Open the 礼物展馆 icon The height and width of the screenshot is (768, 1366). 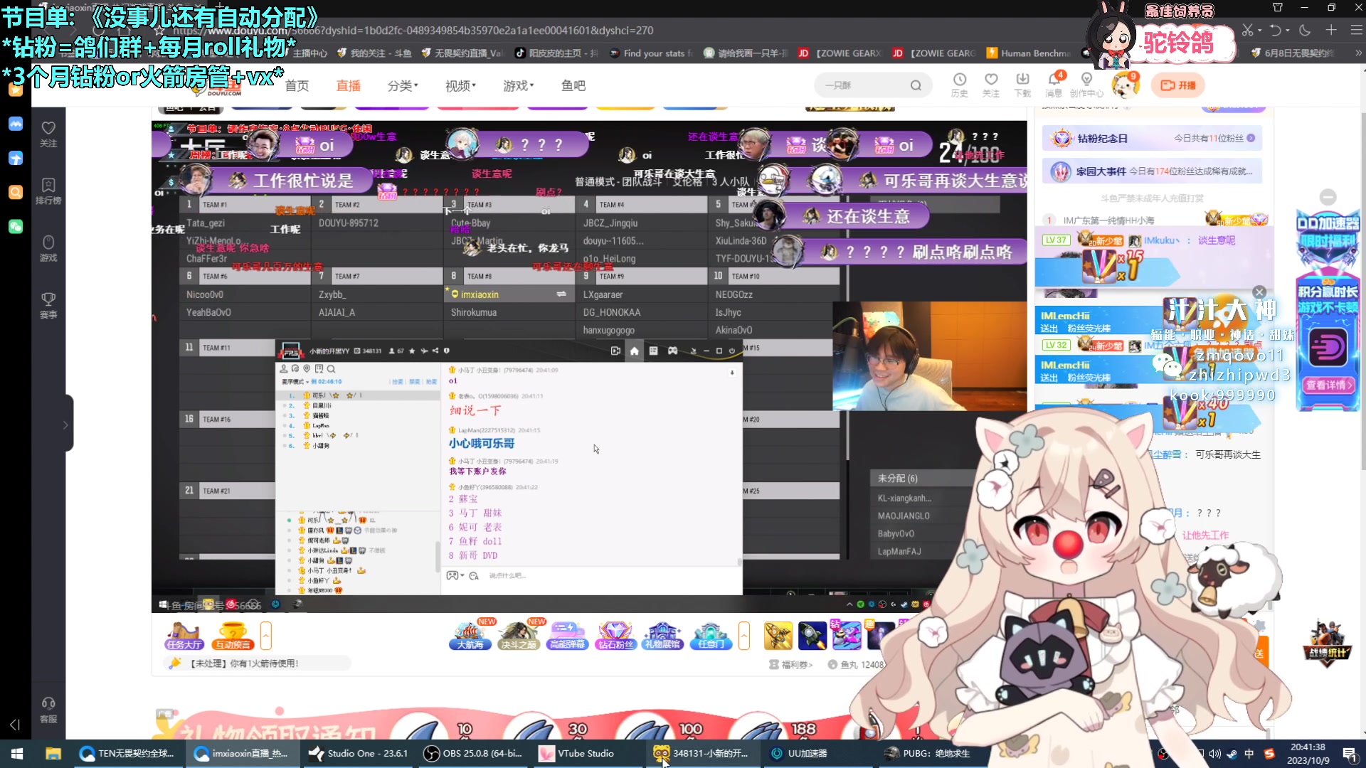(x=663, y=635)
